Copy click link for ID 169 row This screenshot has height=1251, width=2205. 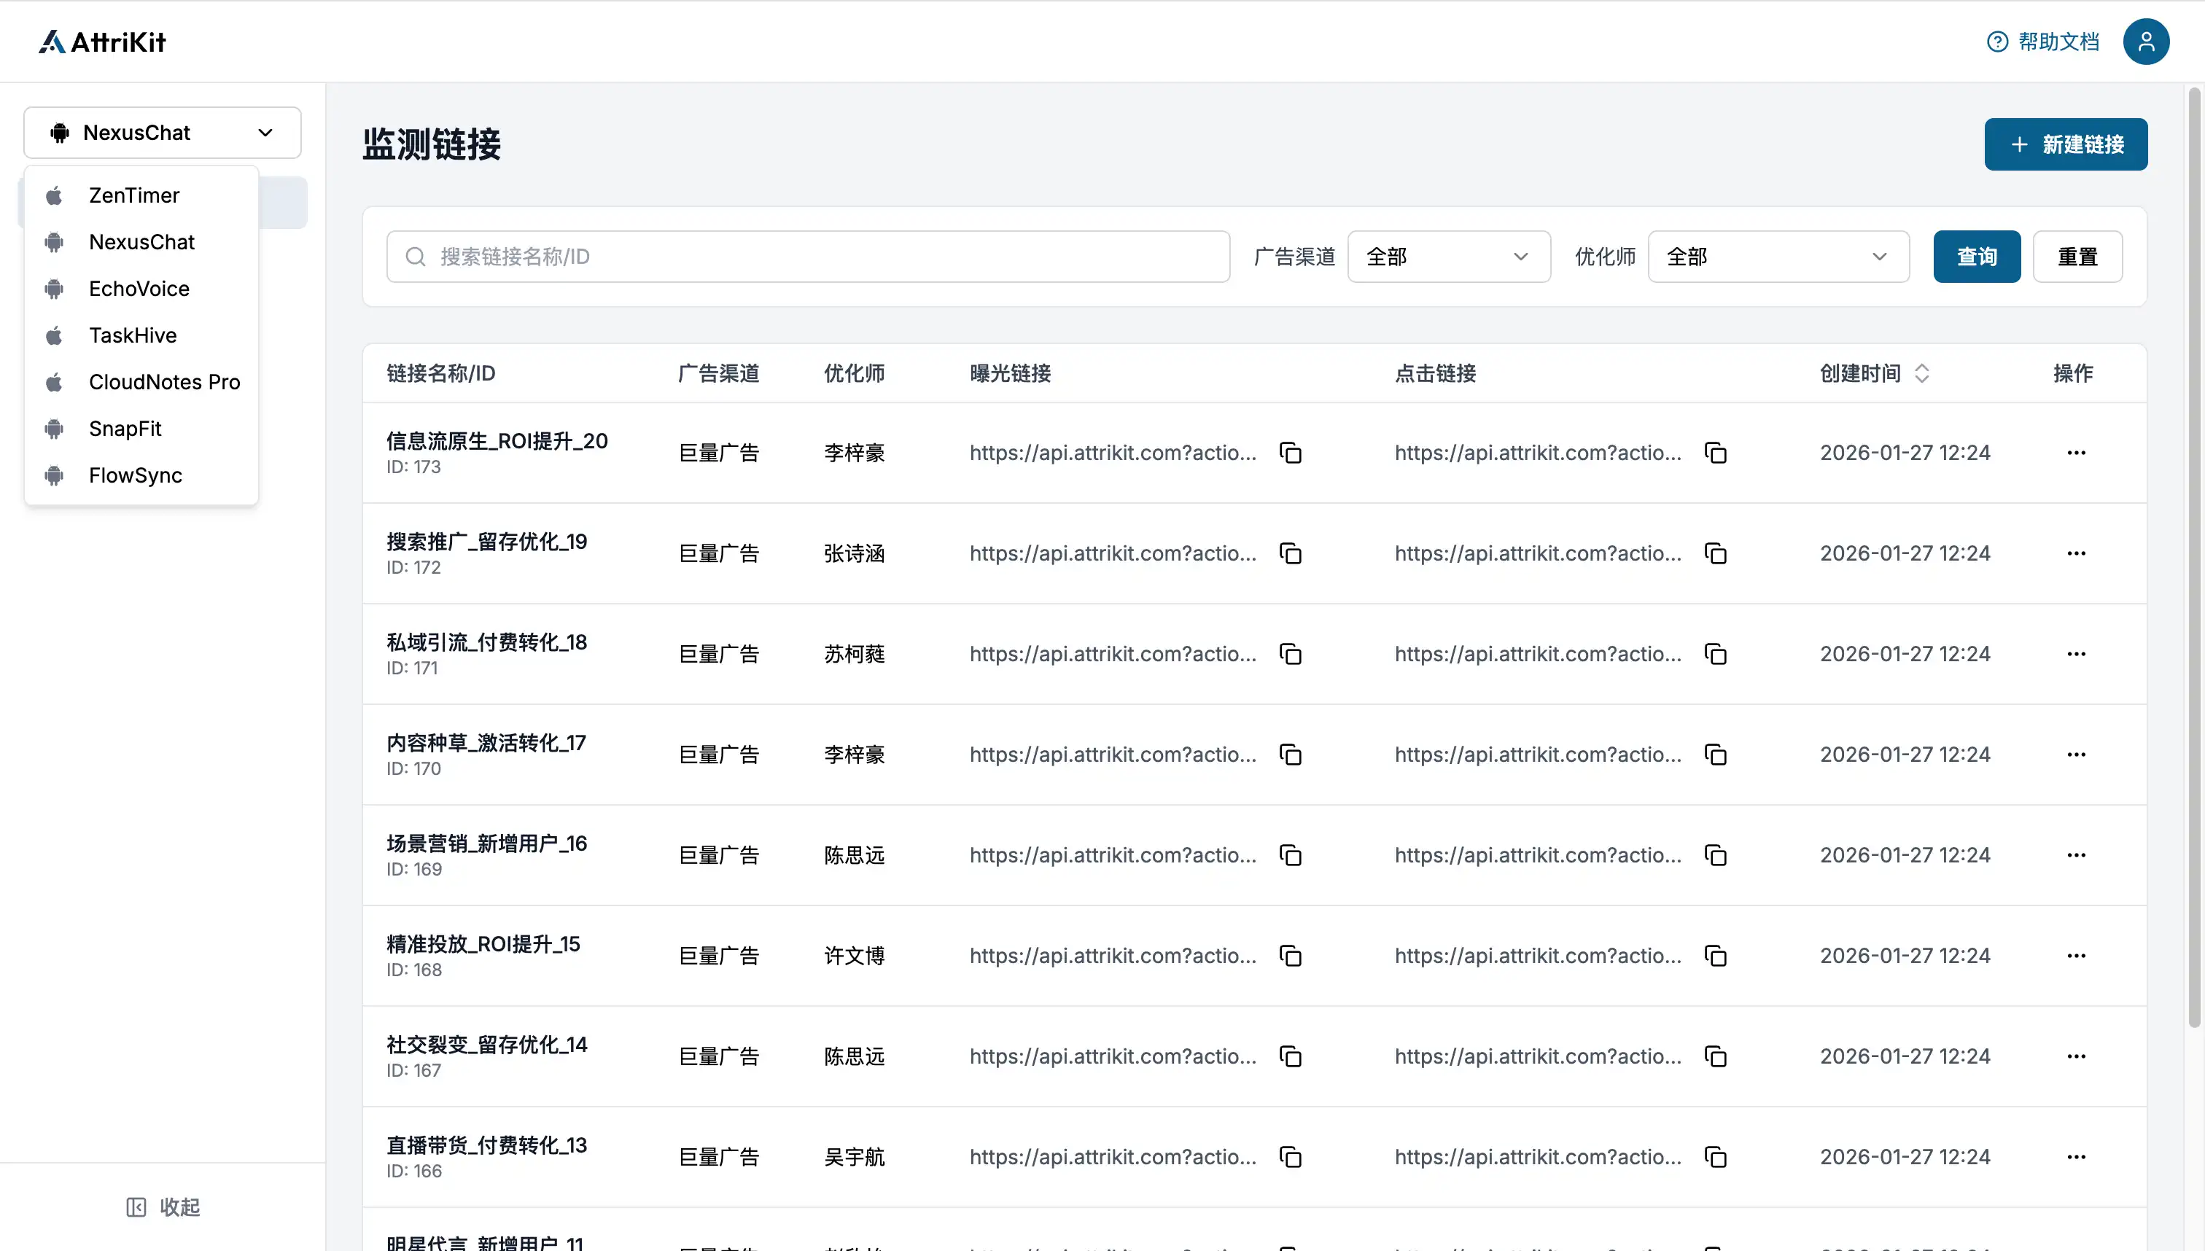click(1715, 855)
